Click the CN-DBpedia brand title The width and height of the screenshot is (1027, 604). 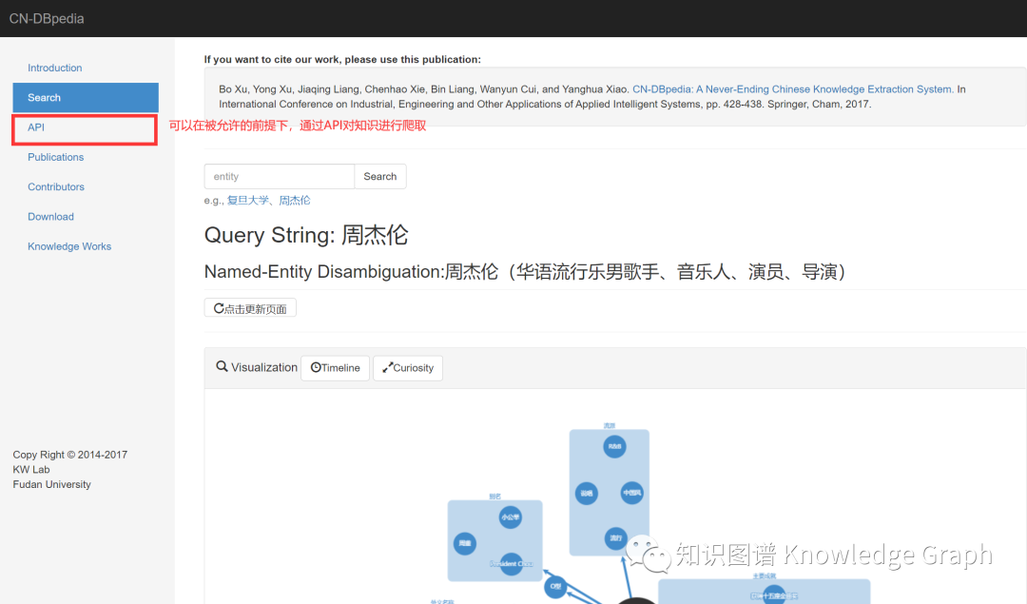[x=47, y=18]
